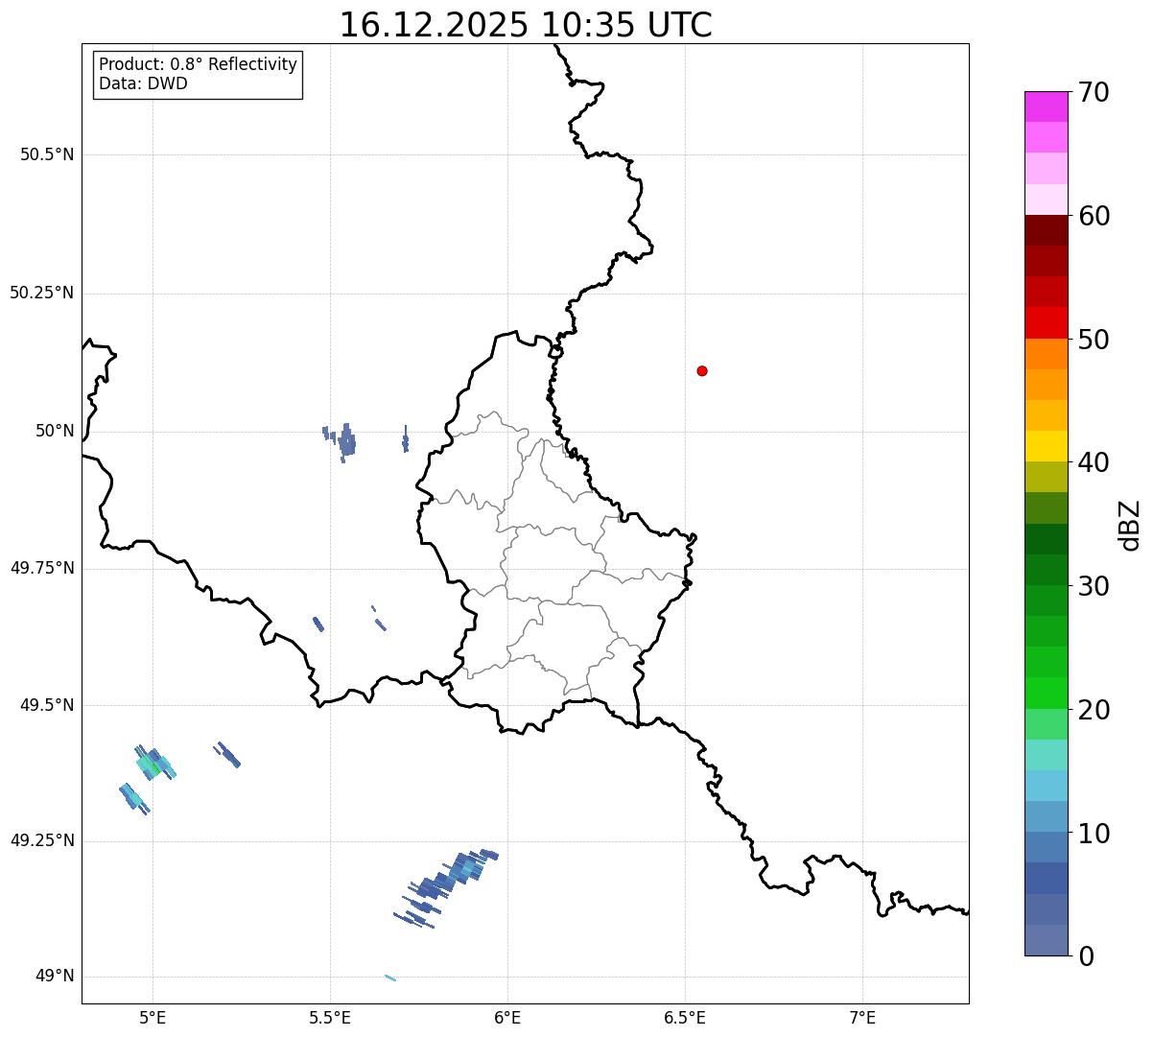Click the 49.75°N latitude label
The height and width of the screenshot is (1037, 1153).
[42, 568]
